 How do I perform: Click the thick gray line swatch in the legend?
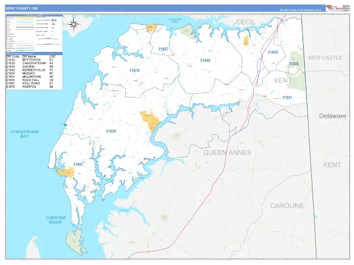point(25,27)
